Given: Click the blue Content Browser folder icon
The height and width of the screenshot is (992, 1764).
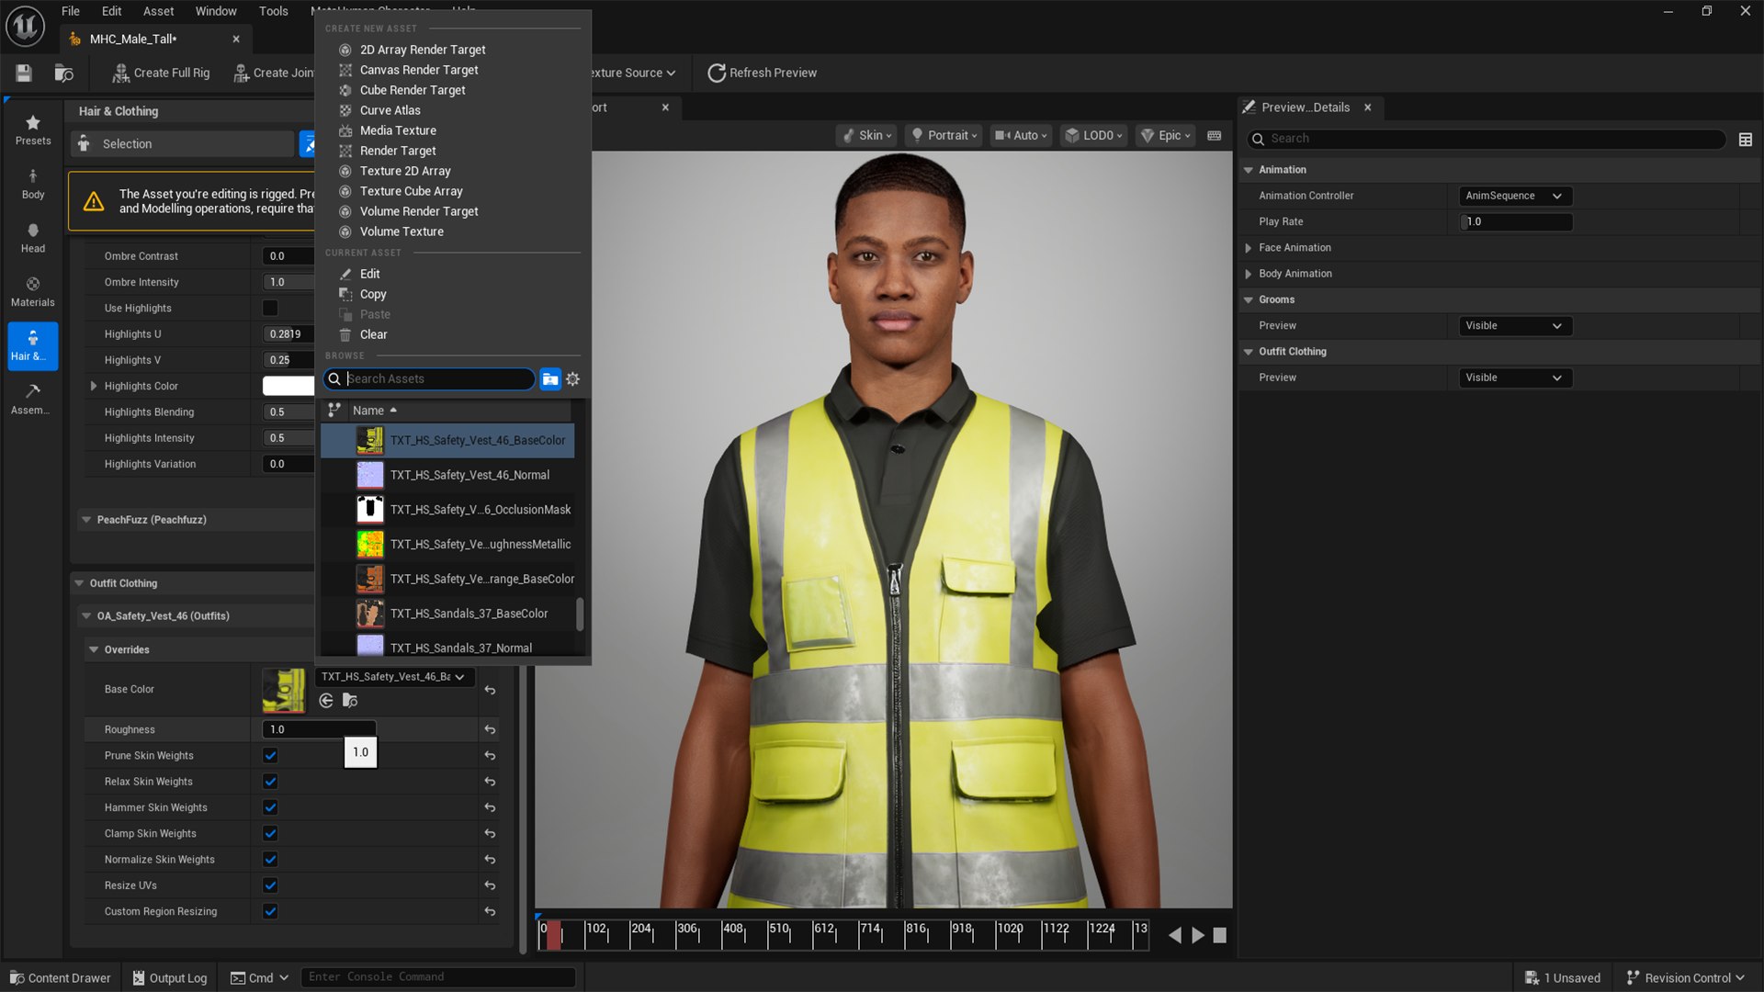Looking at the screenshot, I should [550, 378].
